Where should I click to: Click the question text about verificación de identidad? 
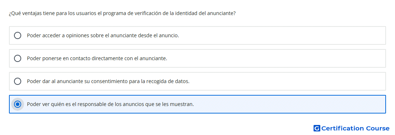click(122, 13)
